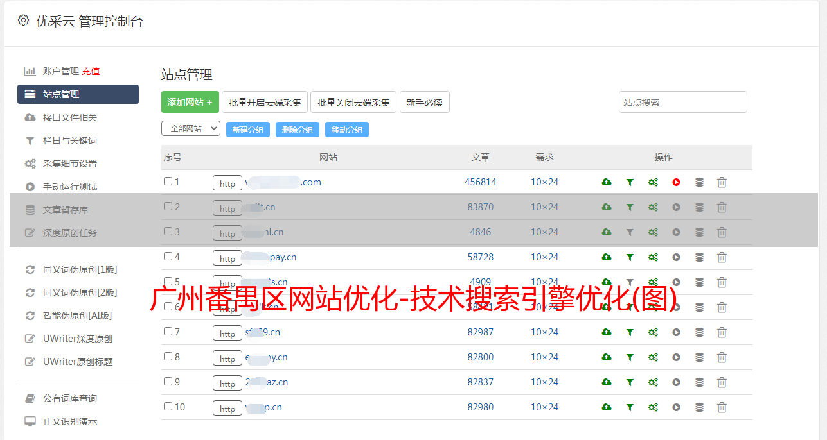Viewport: 827px width, 440px height.
Task: Tick the checkbox for site row 1
Action: [x=168, y=182]
